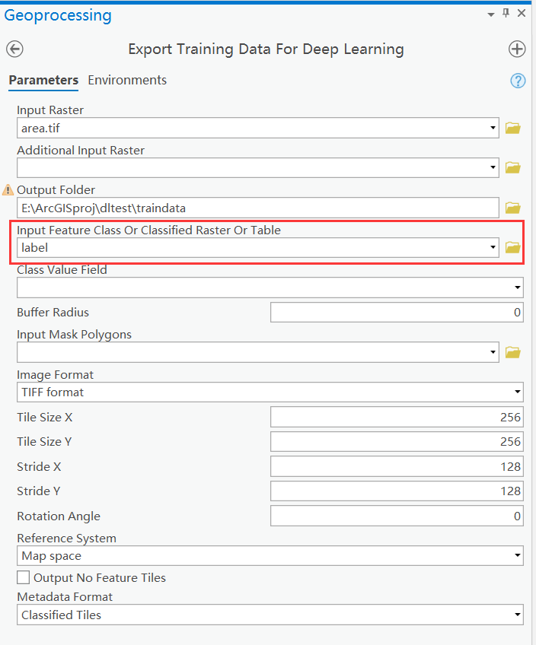
Task: Switch to the Environments tab
Action: [x=127, y=80]
